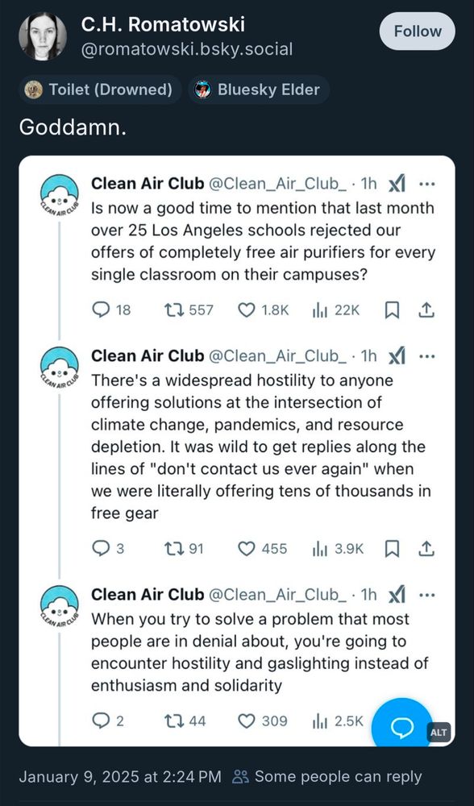Toggle the Toilet (Drowned) badge
The image size is (474, 806).
point(98,89)
